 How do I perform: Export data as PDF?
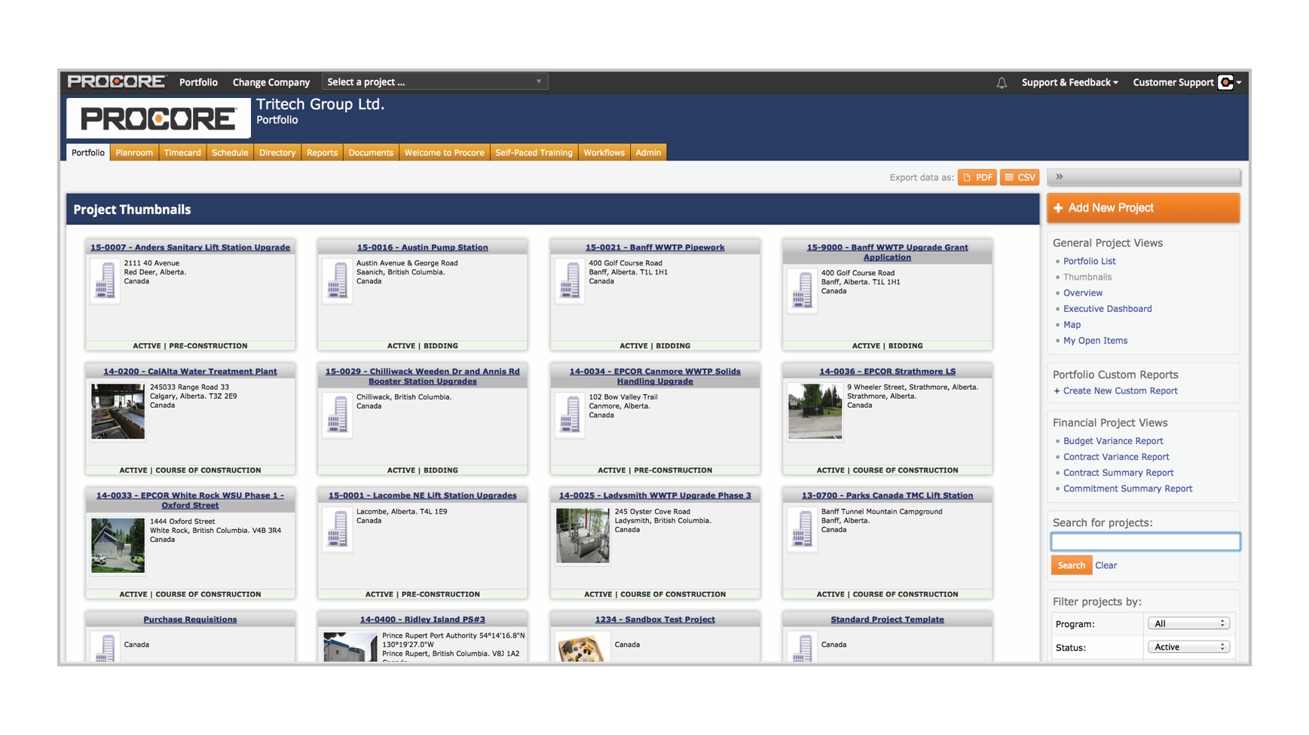coord(977,177)
